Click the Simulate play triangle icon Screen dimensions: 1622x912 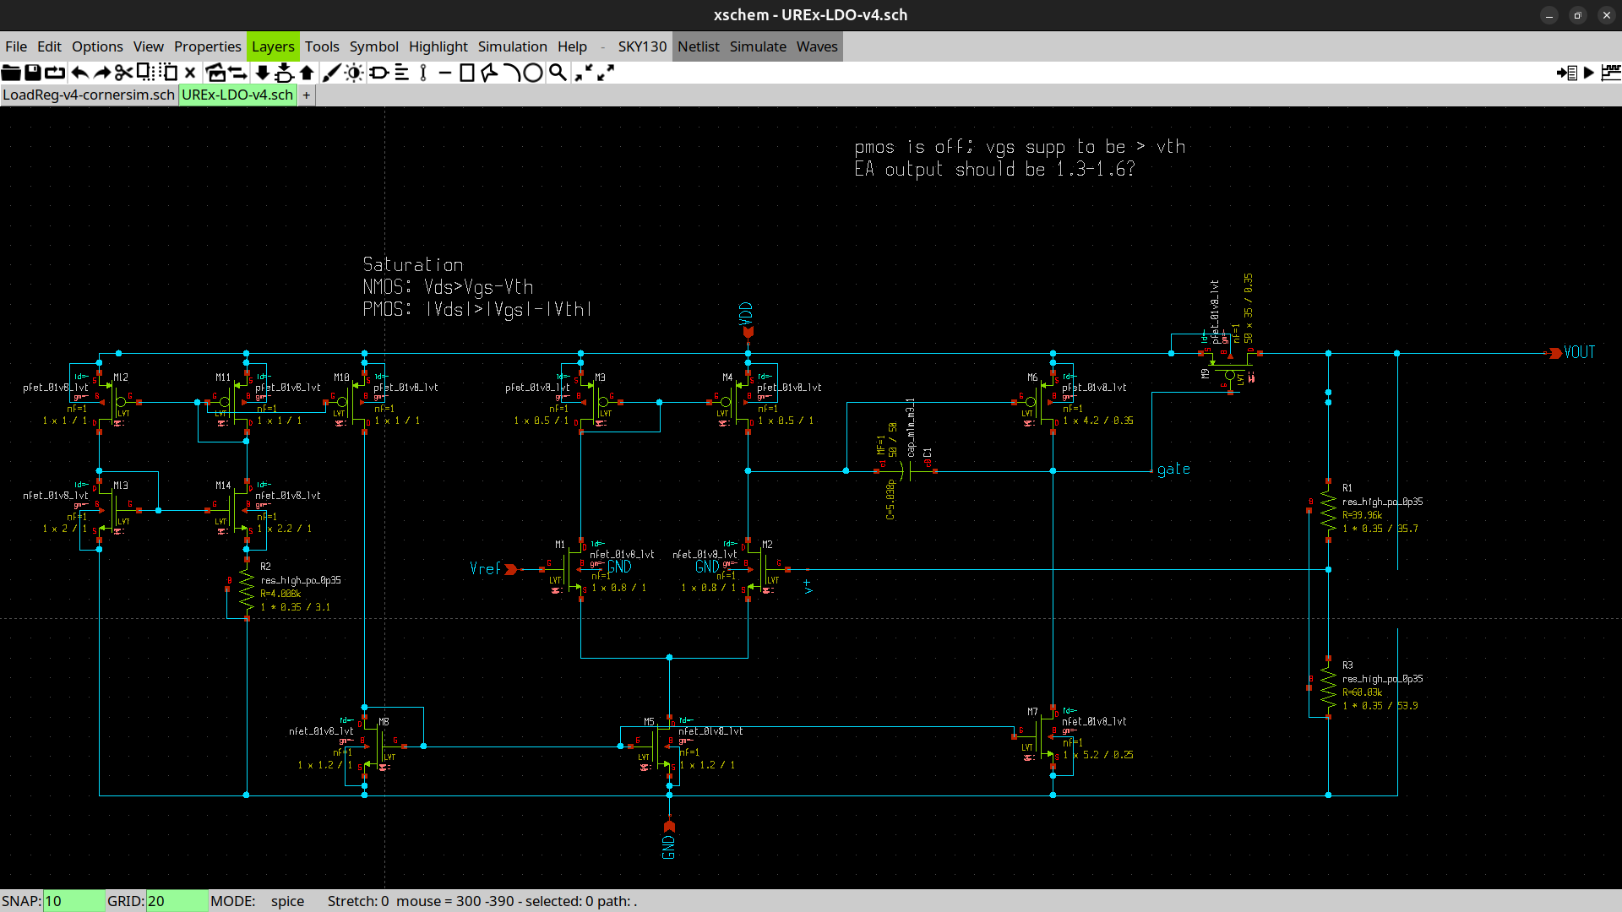pos(1589,73)
